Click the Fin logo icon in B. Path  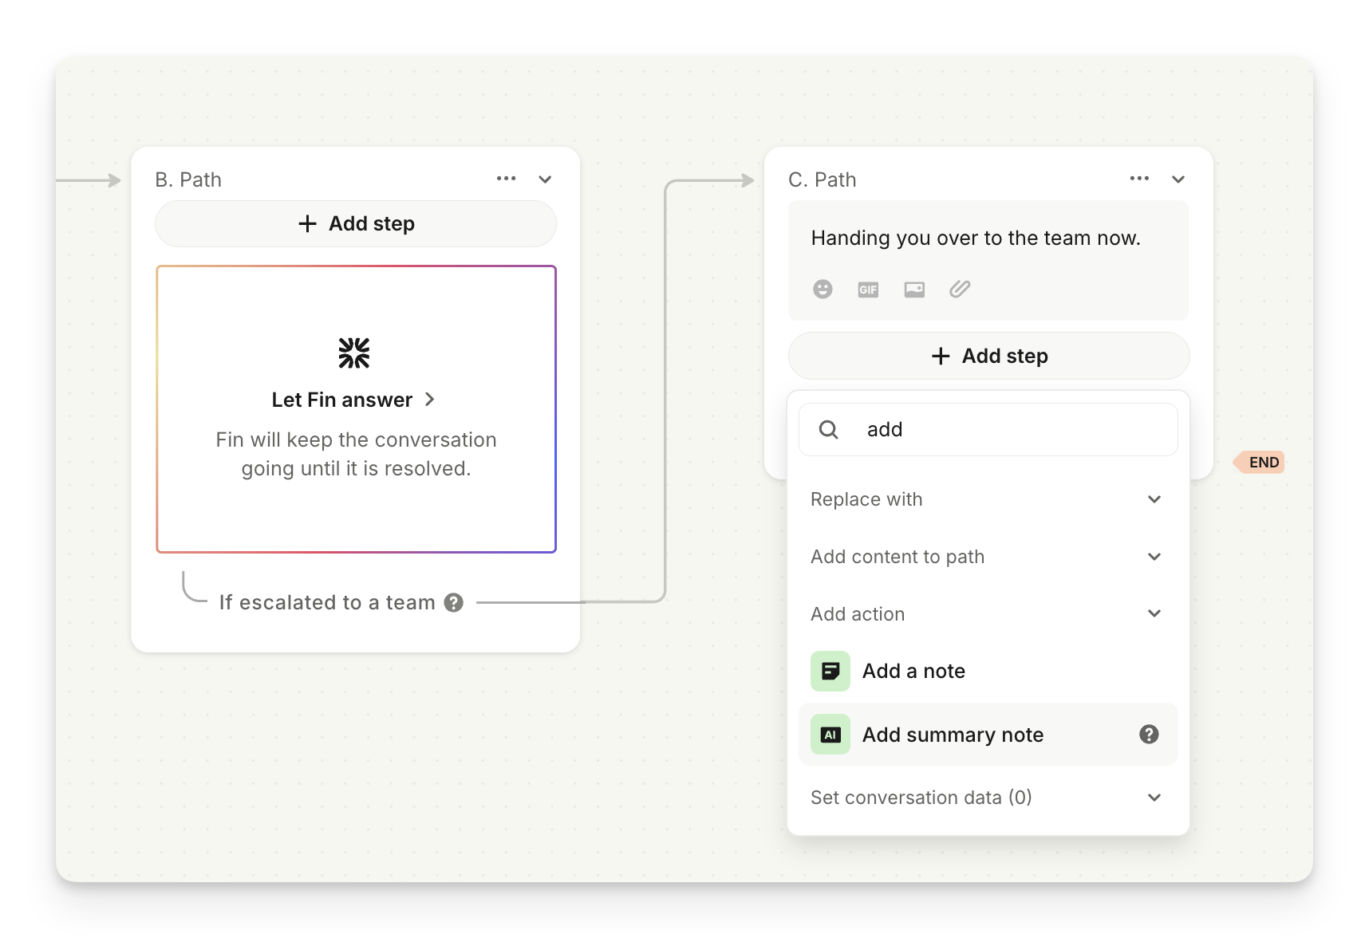pos(354,353)
